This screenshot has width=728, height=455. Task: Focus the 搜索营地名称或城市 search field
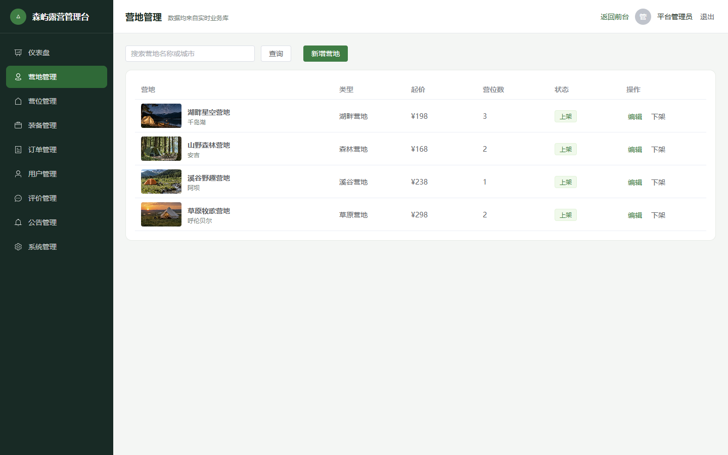click(190, 54)
